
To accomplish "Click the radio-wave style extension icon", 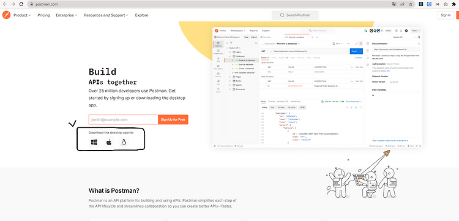I will click(438, 4).
